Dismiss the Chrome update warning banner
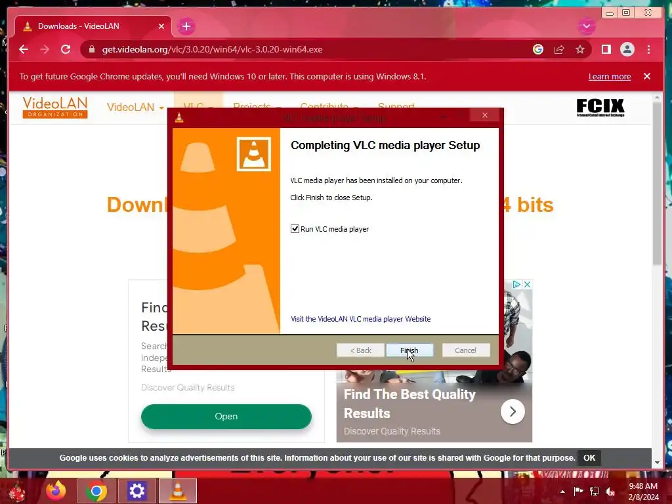 click(x=646, y=76)
